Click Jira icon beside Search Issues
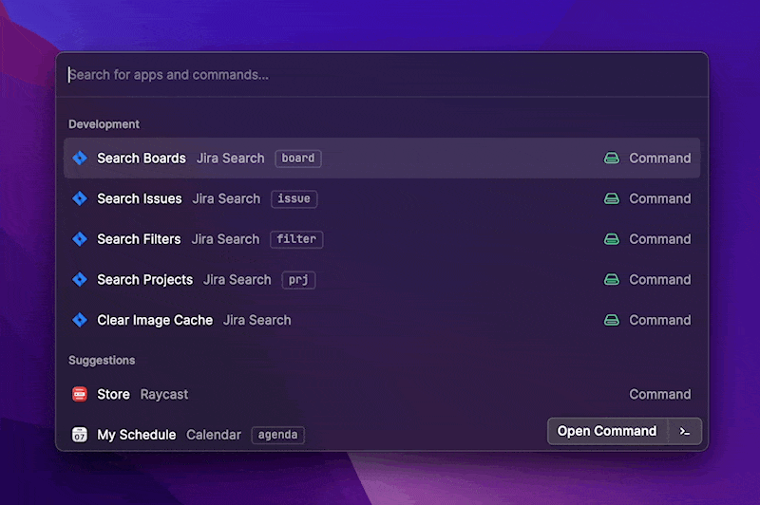This screenshot has width=760, height=505. point(80,198)
